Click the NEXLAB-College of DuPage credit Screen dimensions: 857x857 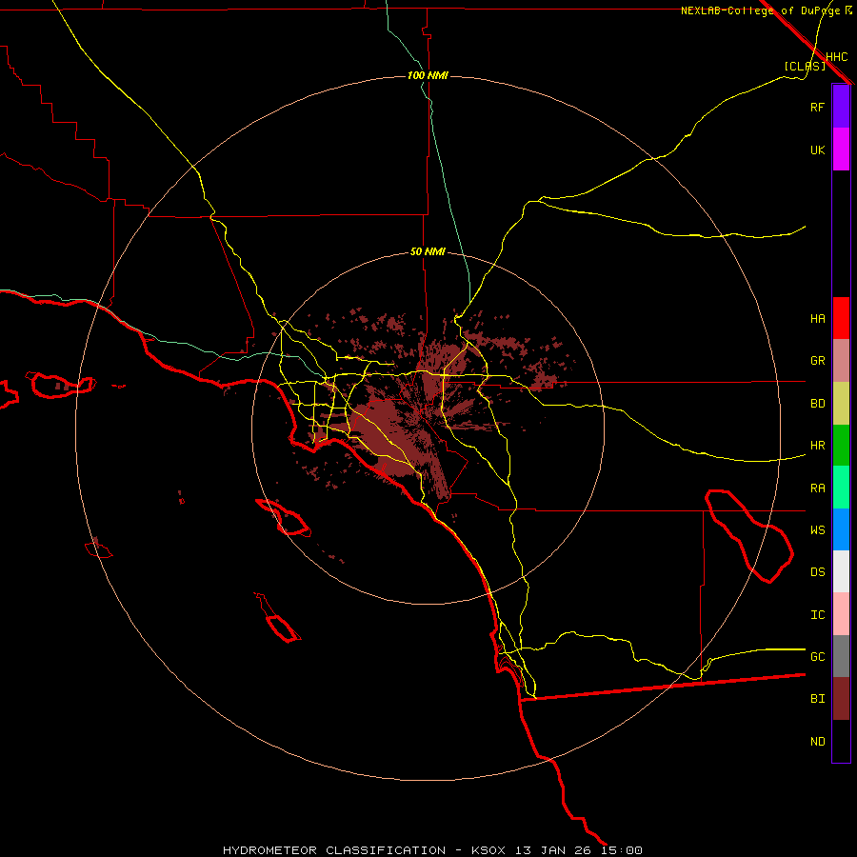761,10
